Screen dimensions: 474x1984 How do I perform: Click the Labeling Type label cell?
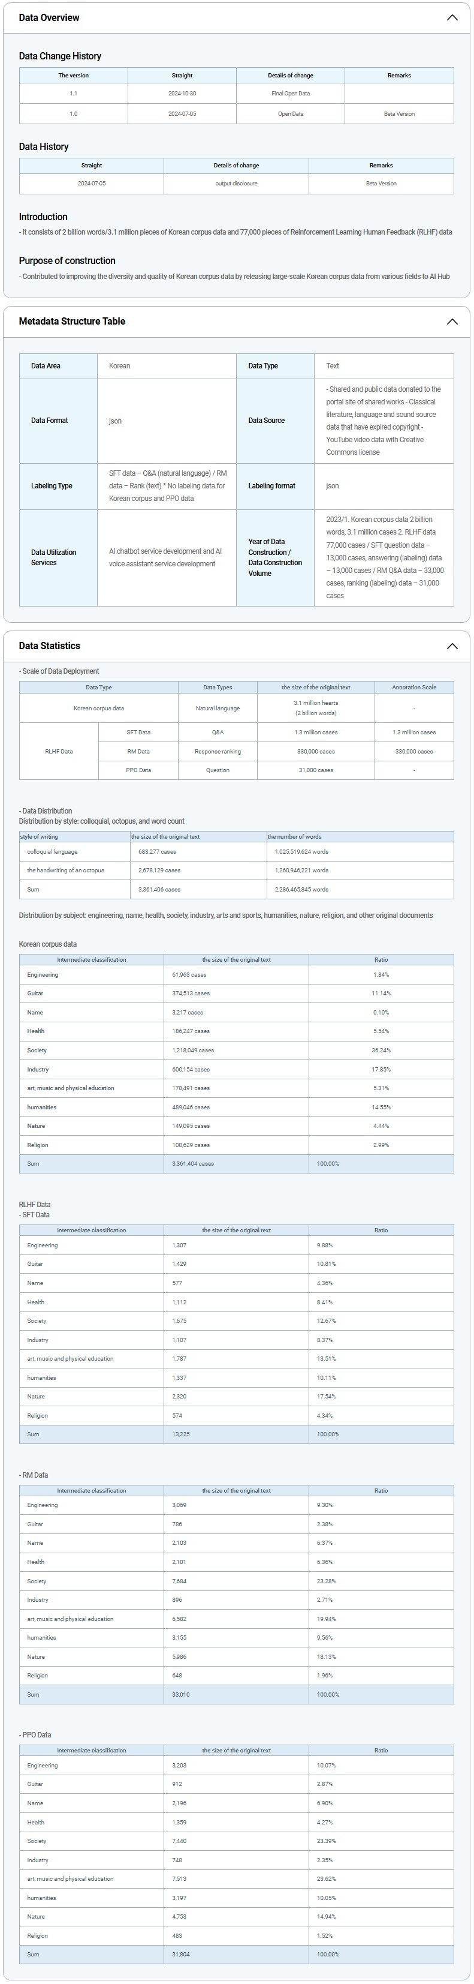point(52,486)
